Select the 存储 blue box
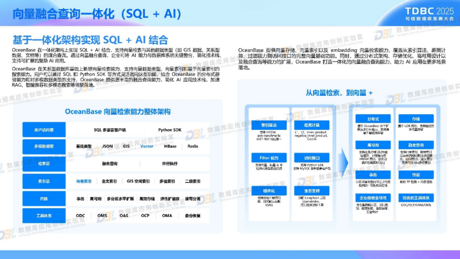 (x=416, y=119)
